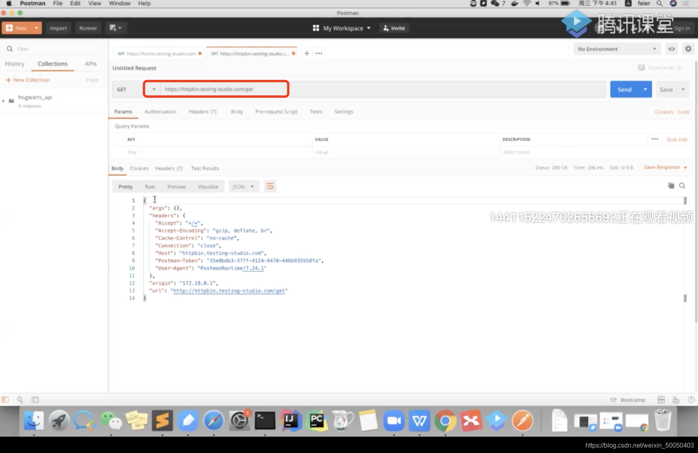Image resolution: width=698 pixels, height=453 pixels.
Task: Open request Headers (7) tab
Action: (203, 112)
